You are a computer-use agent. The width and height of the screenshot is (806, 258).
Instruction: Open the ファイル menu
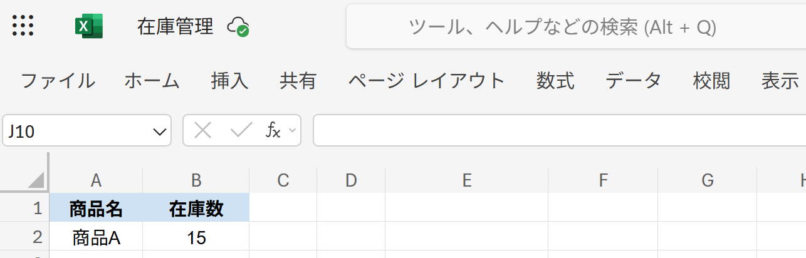click(58, 81)
